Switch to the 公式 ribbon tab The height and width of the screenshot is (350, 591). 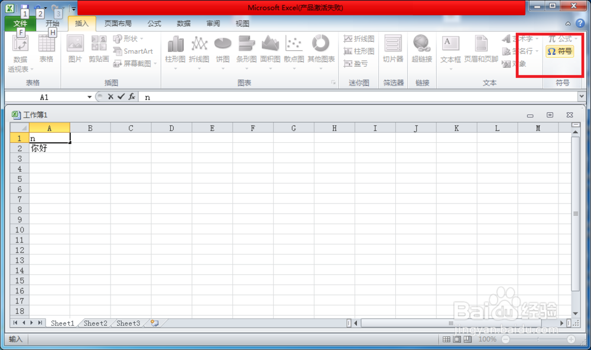tap(154, 24)
